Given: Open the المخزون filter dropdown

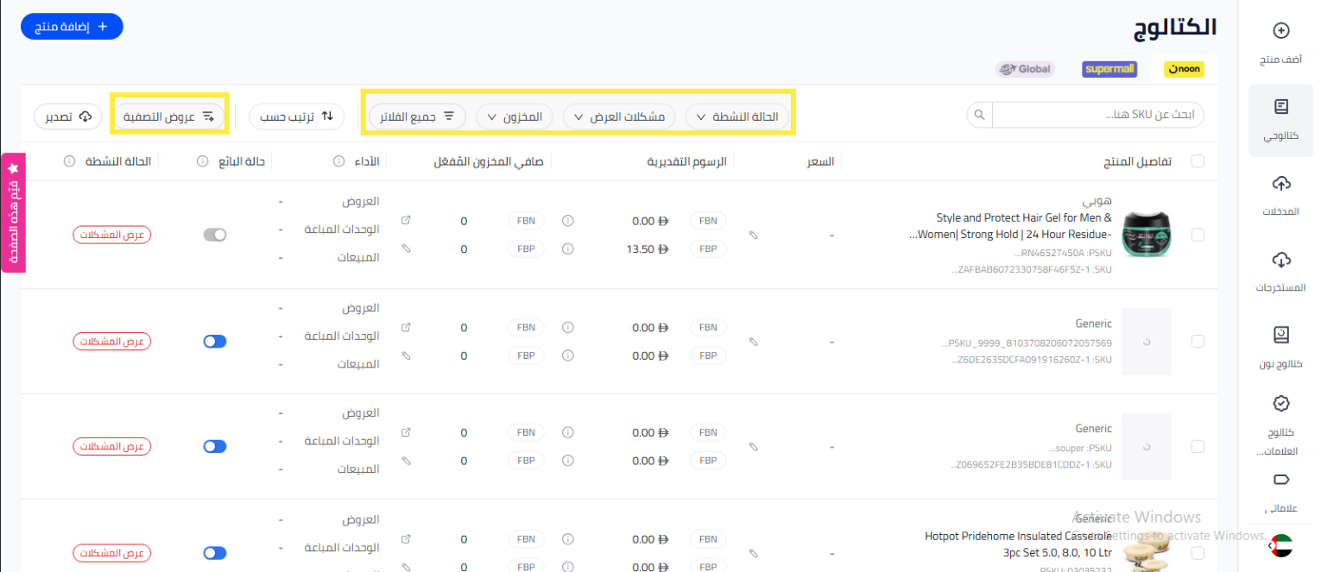Looking at the screenshot, I should (x=515, y=116).
